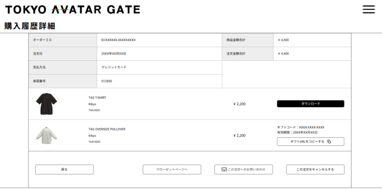The height and width of the screenshot is (189, 382).
Task: Click the white pullover thumbnail
Action: (x=46, y=135)
